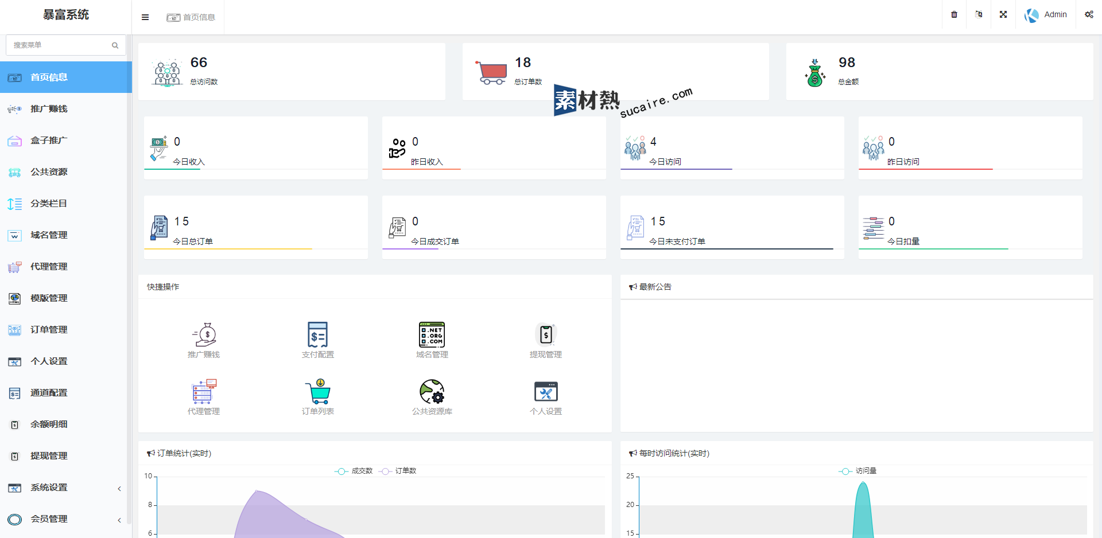The height and width of the screenshot is (538, 1102).
Task: Click the 总金额 money bag icon
Action: point(815,73)
